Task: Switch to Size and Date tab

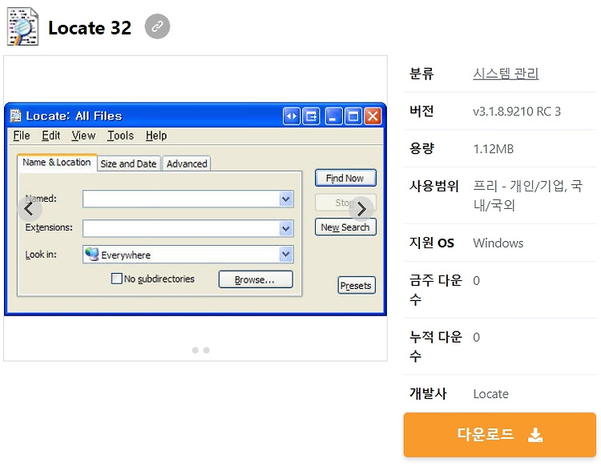Action: point(128,164)
